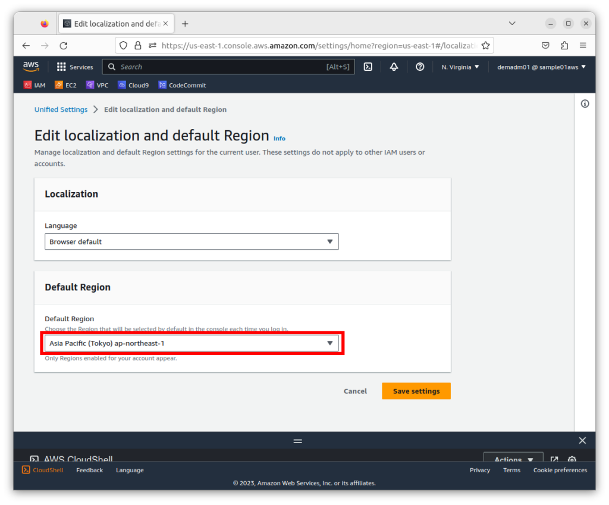Expand the Language dropdown
This screenshot has height=505, width=609.
[x=192, y=241]
